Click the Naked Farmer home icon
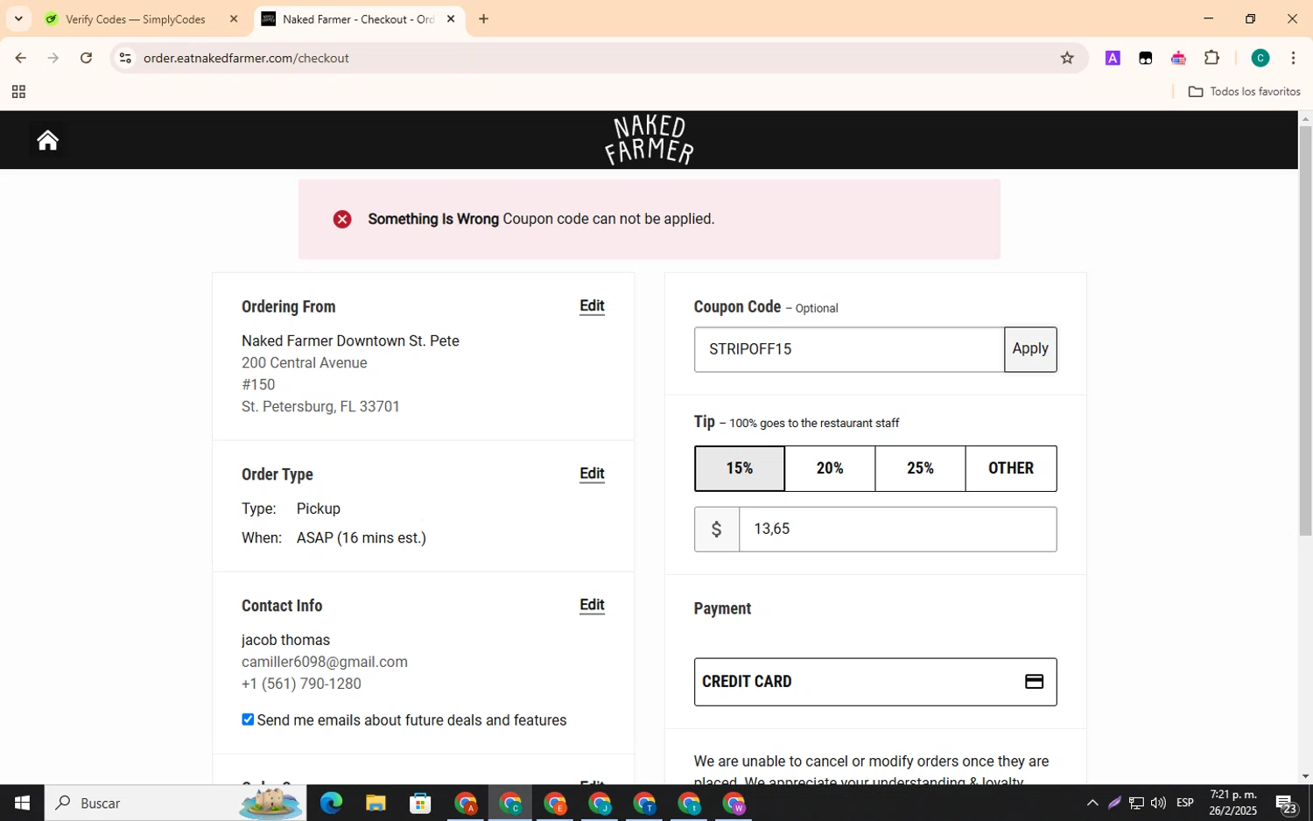Image resolution: width=1313 pixels, height=821 pixels. tap(47, 140)
